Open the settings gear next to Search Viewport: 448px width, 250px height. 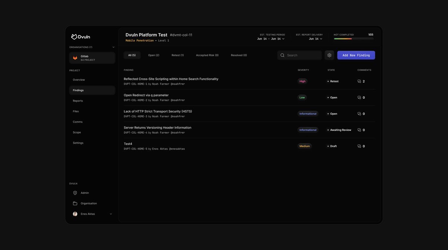click(329, 55)
